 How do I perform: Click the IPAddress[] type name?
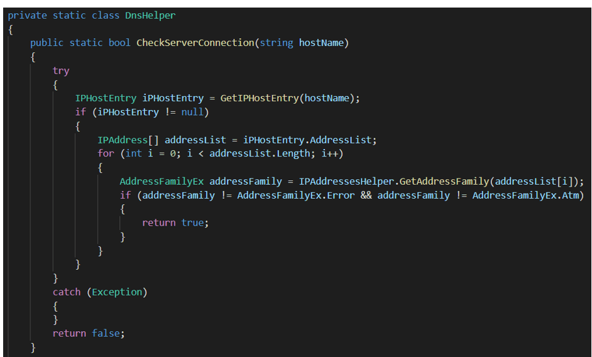128,140
